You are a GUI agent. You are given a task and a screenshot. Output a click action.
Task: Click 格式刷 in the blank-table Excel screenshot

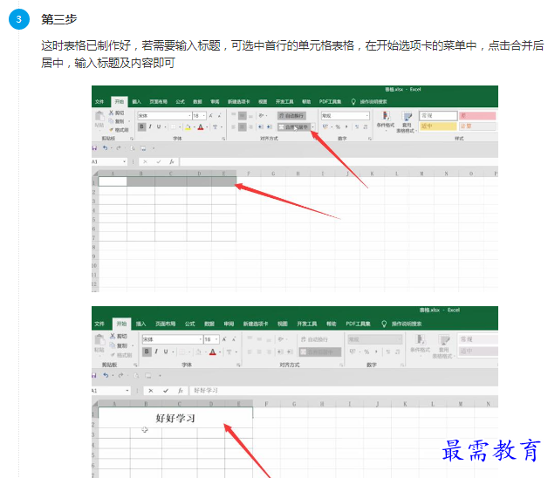[119, 130]
